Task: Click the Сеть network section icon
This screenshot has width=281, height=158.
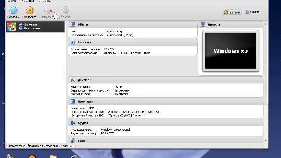Action: pos(73,140)
